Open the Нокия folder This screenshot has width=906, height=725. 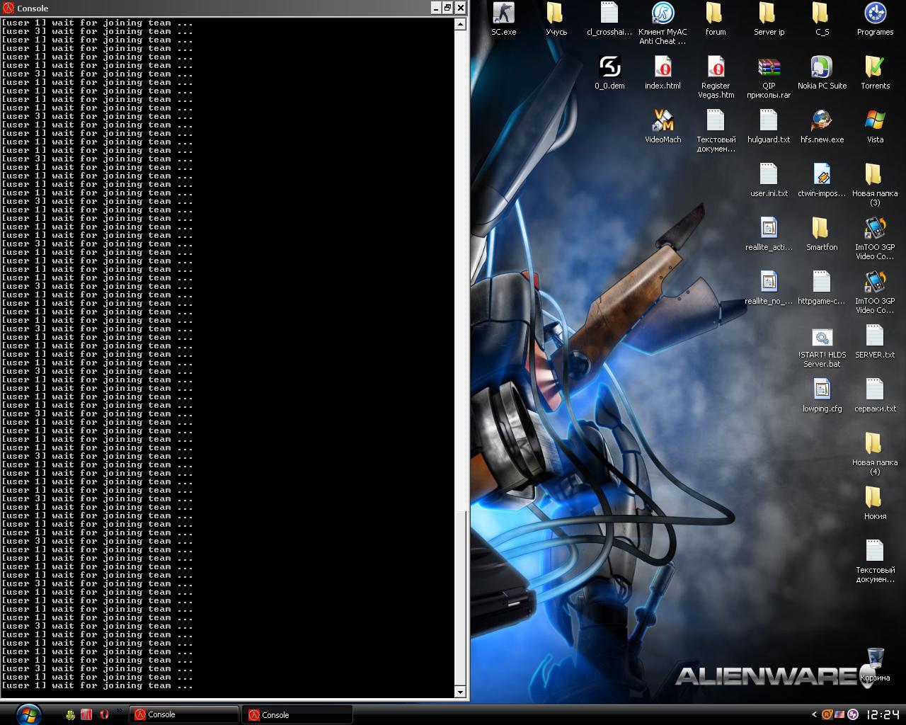tap(875, 503)
